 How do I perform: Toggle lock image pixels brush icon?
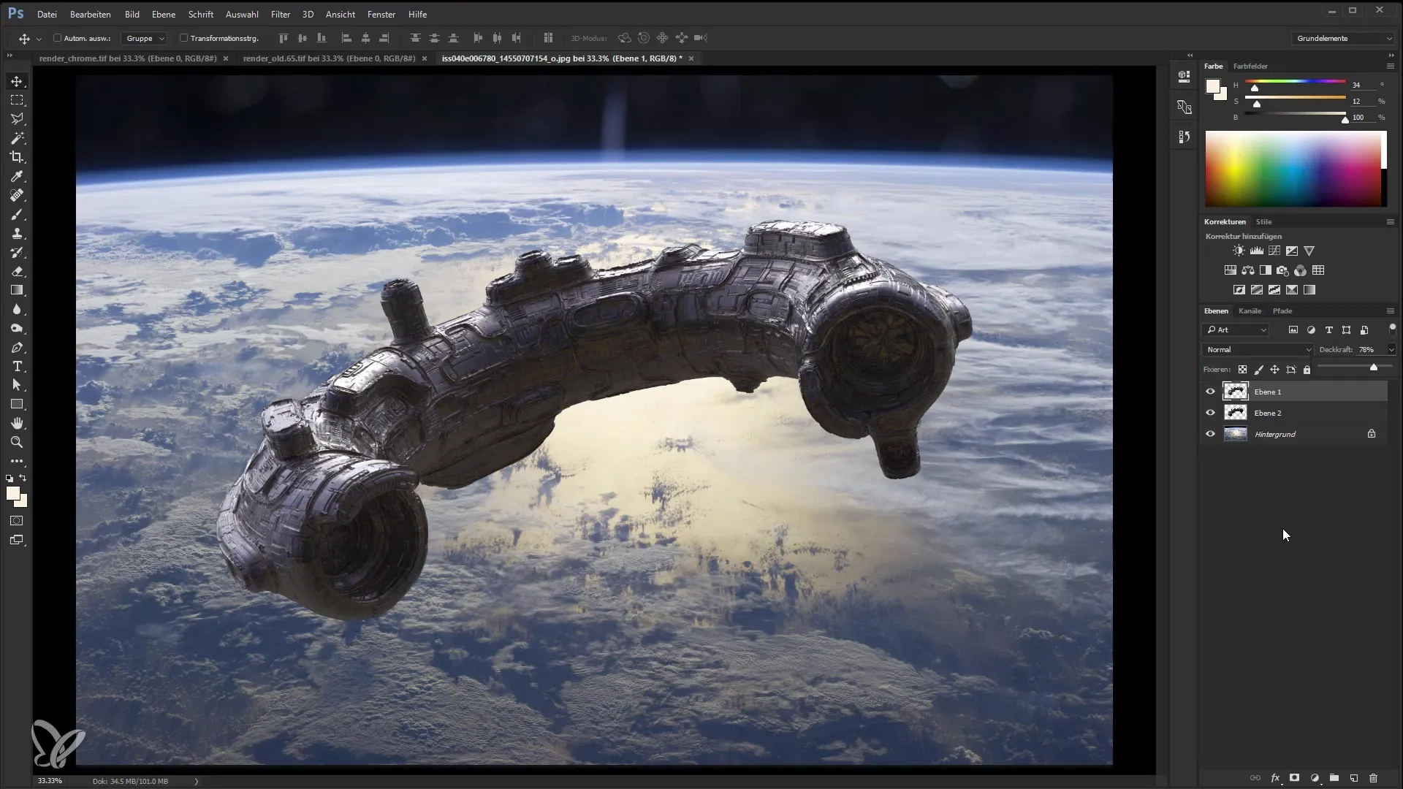click(x=1258, y=370)
